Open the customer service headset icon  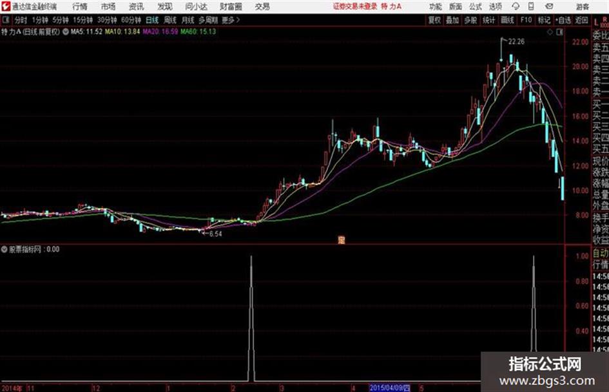point(516,6)
